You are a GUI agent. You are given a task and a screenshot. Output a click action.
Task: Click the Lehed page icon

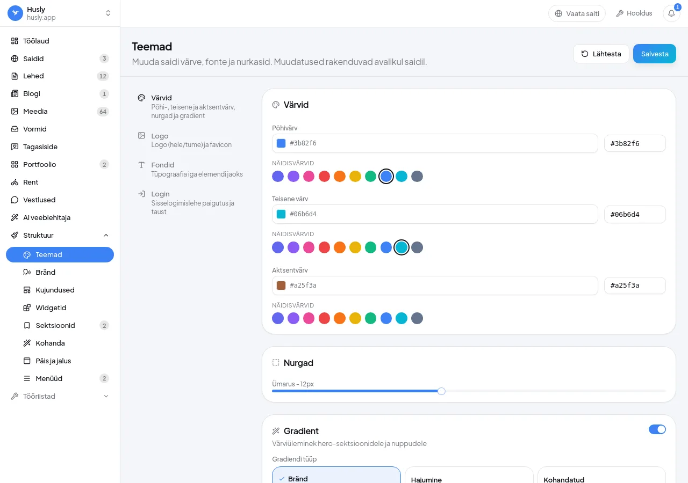click(15, 76)
